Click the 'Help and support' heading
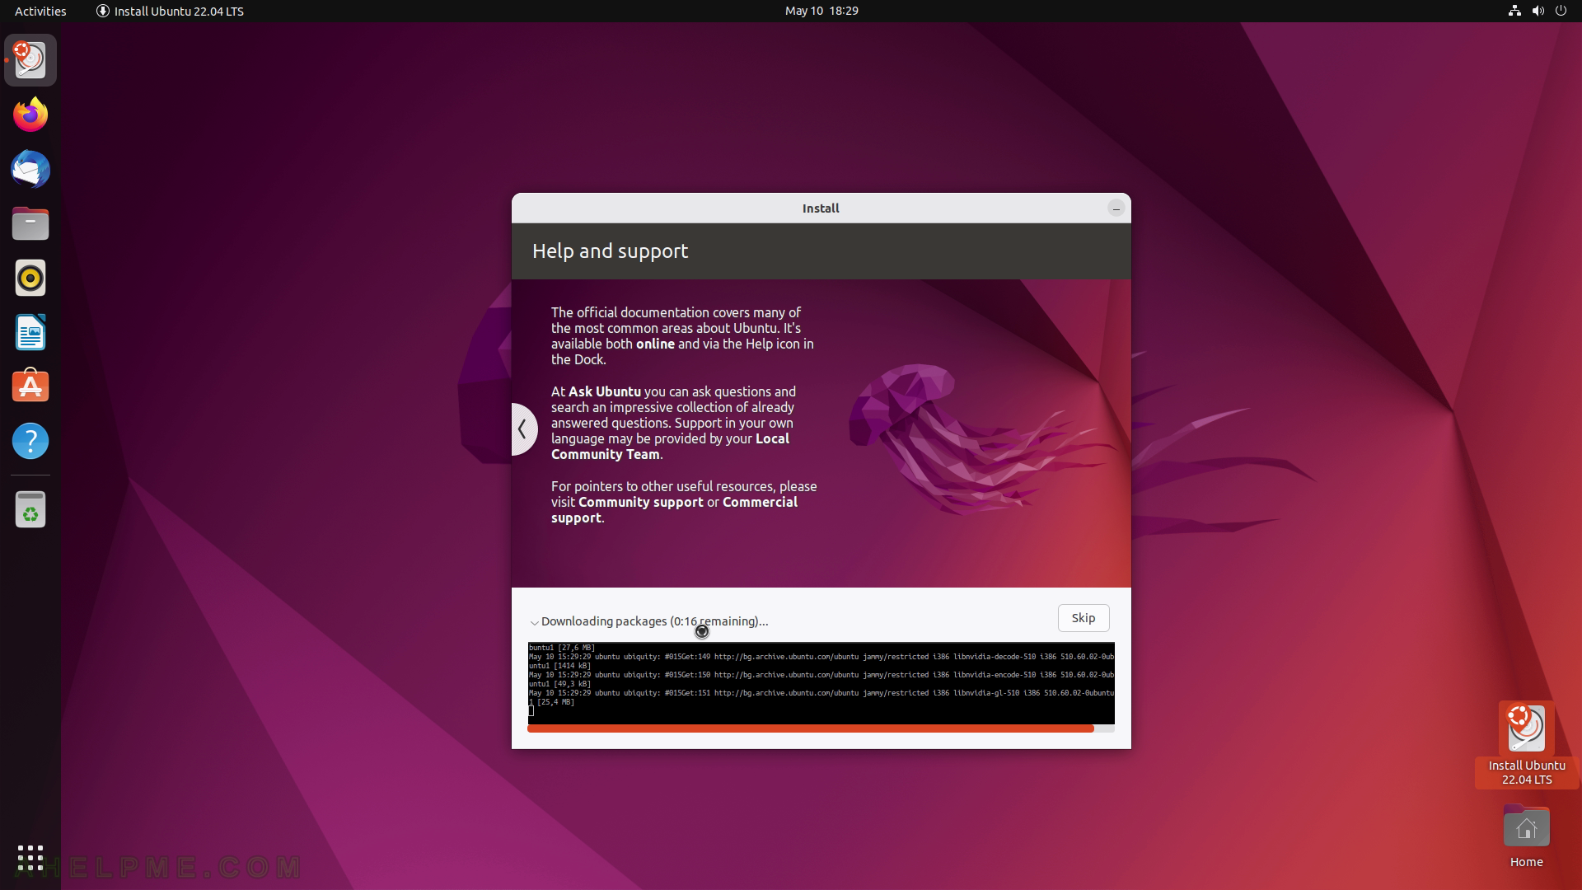Viewport: 1582px width, 890px height. pos(610,251)
